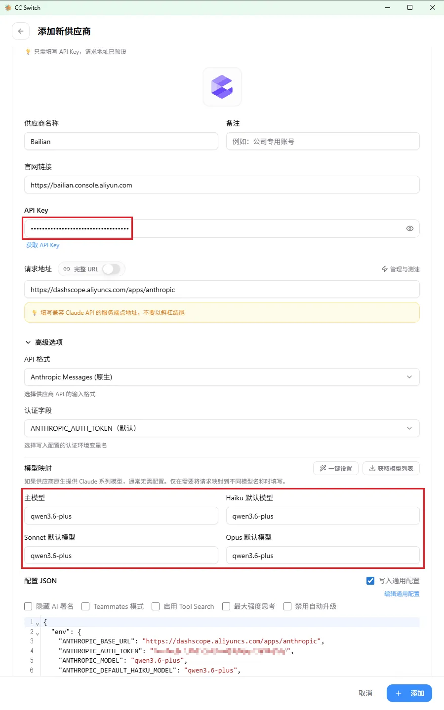Open the auth field dropdown
444x710 pixels.
pyautogui.click(x=222, y=428)
